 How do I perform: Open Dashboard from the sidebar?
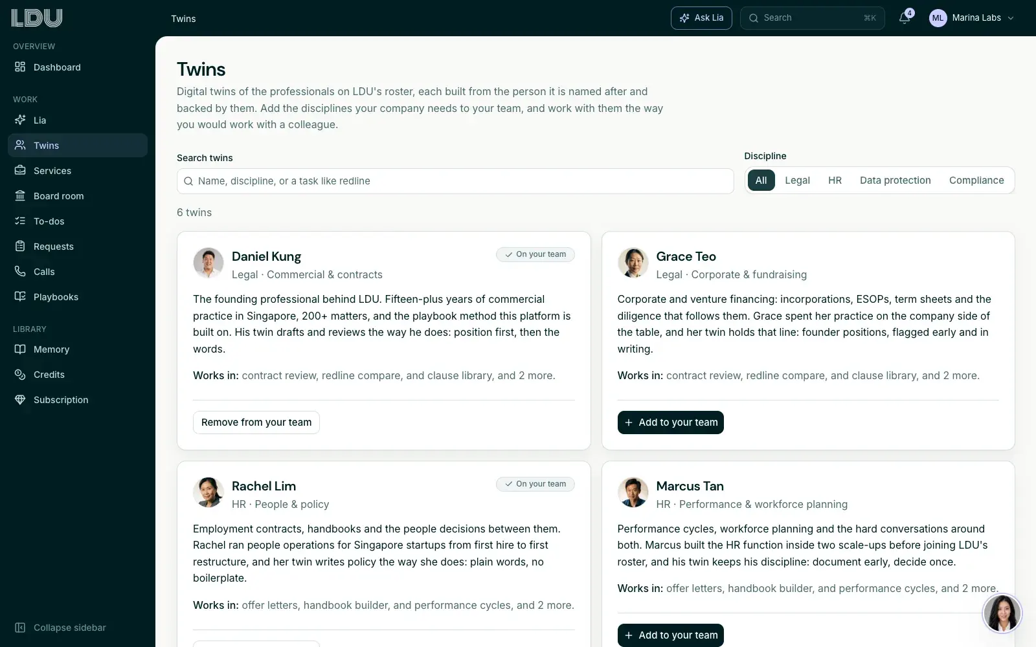78,67
